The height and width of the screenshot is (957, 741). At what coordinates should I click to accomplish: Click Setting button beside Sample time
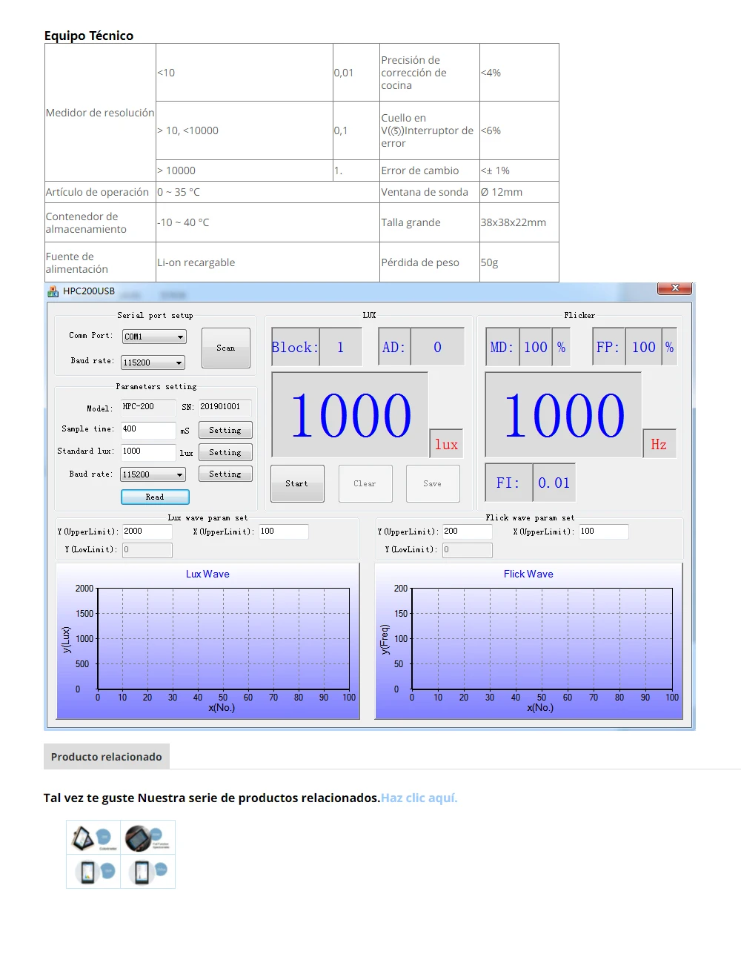click(x=225, y=430)
